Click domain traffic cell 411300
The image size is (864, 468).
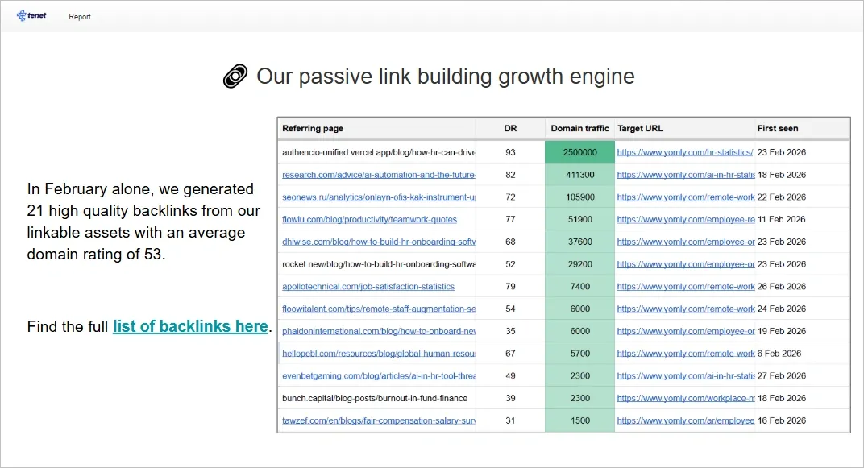[579, 175]
